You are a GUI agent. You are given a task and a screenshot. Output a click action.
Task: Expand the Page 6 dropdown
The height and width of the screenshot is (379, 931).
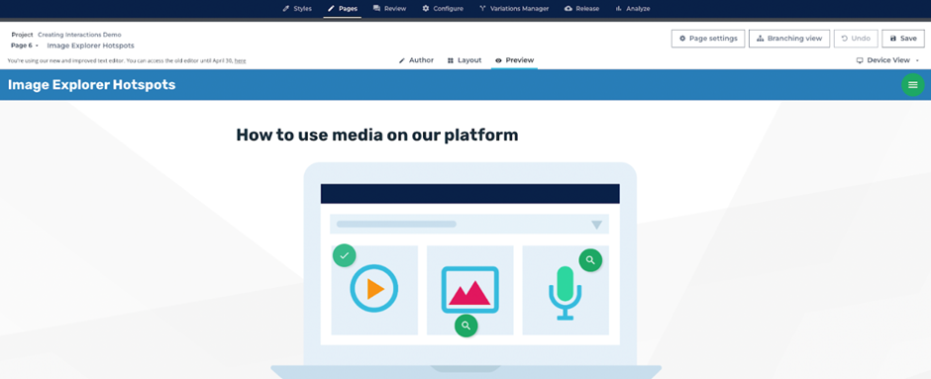tap(25, 46)
